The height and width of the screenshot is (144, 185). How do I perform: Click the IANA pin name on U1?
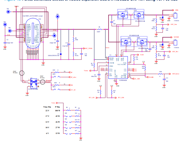[125, 74]
